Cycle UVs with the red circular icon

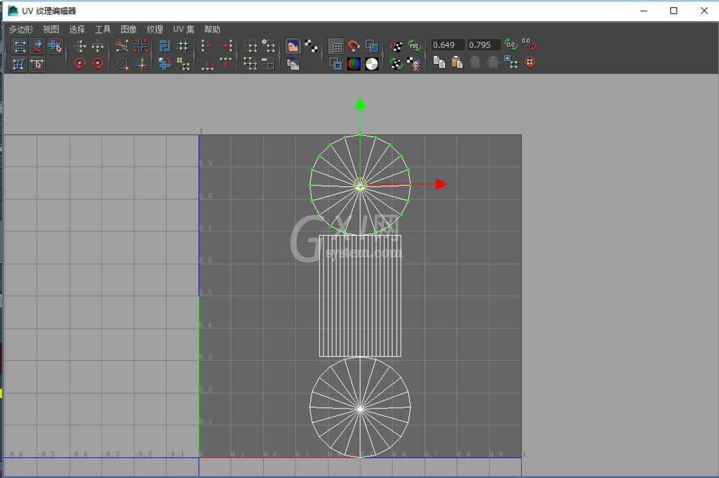(x=530, y=63)
